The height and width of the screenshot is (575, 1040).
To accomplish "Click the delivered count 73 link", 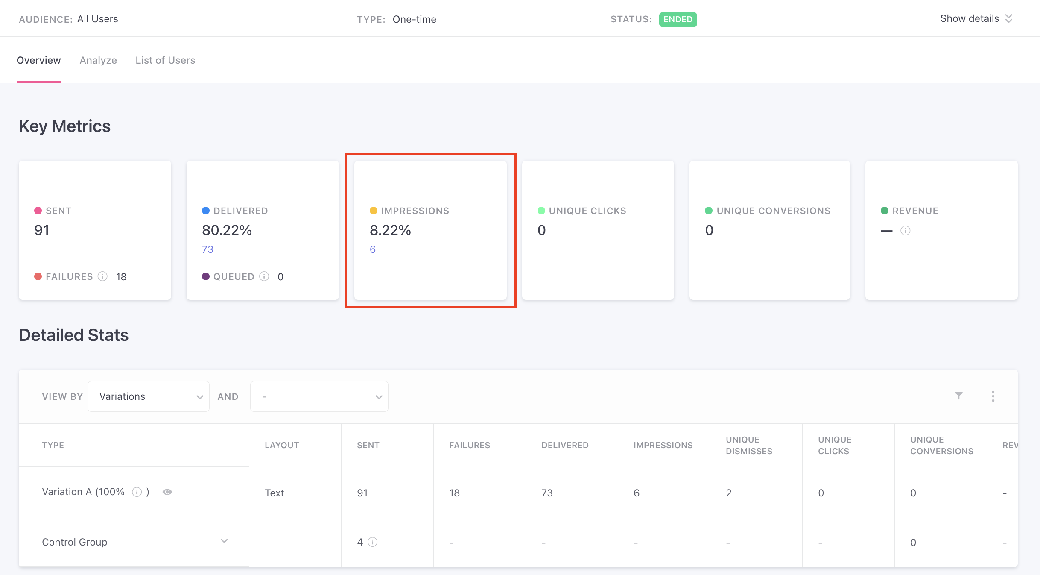I will pos(207,249).
